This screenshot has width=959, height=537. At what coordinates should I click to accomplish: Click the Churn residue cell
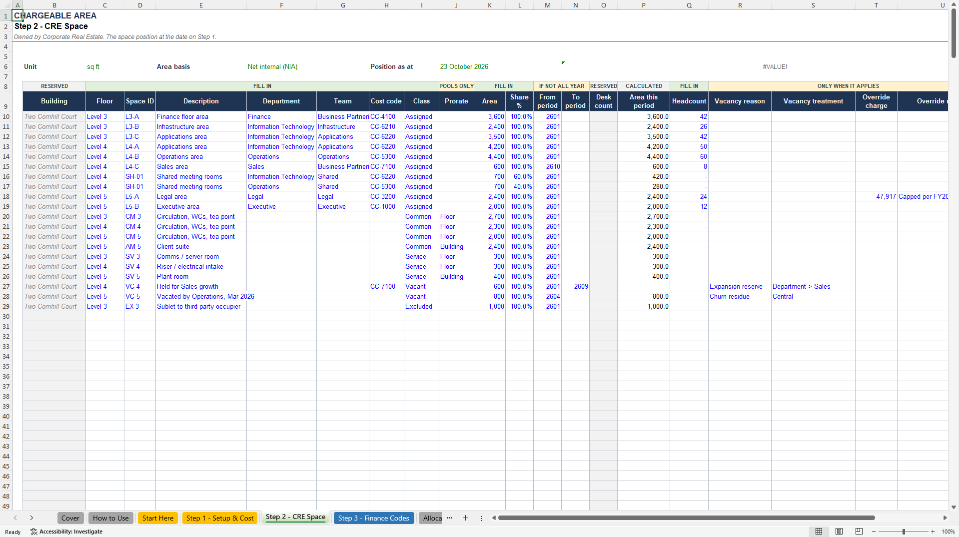740,296
